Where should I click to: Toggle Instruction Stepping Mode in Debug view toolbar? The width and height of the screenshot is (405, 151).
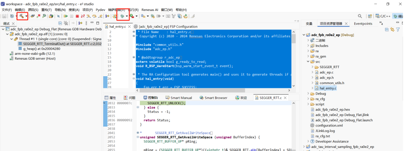tap(80, 23)
